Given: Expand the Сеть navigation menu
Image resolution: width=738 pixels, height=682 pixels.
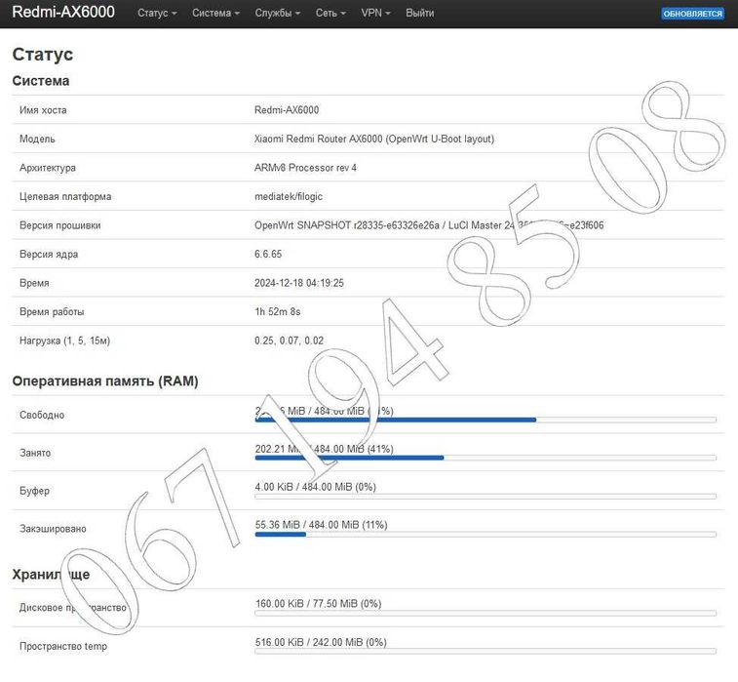Looking at the screenshot, I should (x=330, y=14).
